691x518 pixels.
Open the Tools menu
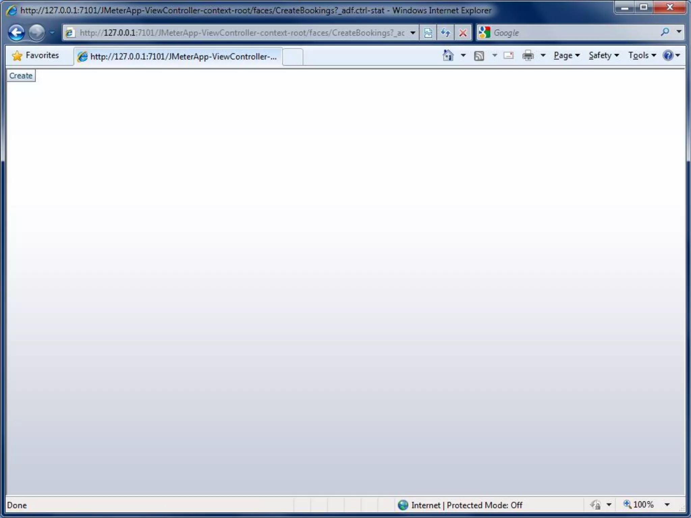point(642,55)
